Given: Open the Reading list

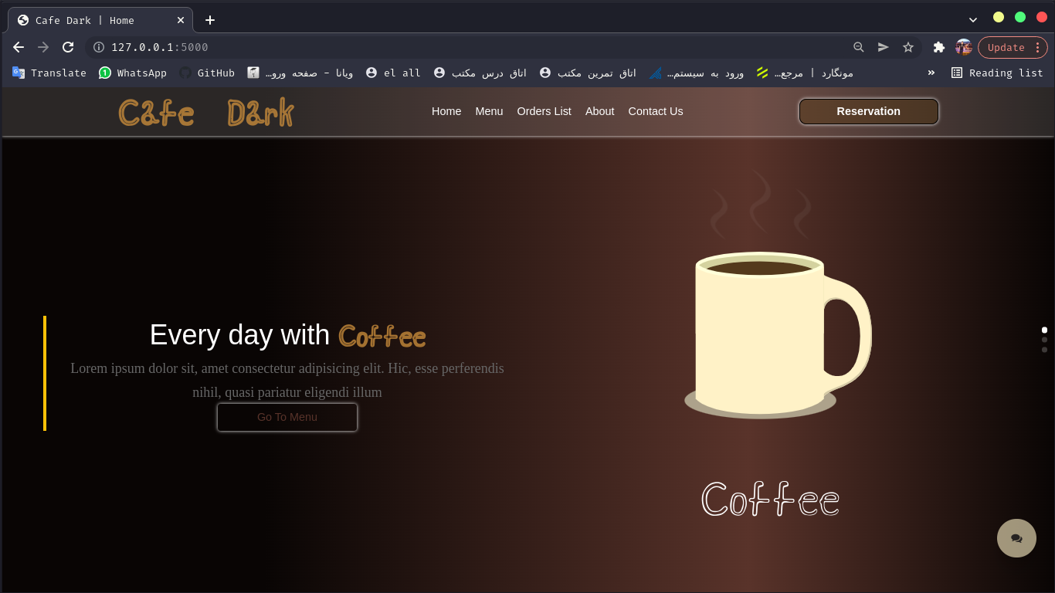Looking at the screenshot, I should point(997,73).
